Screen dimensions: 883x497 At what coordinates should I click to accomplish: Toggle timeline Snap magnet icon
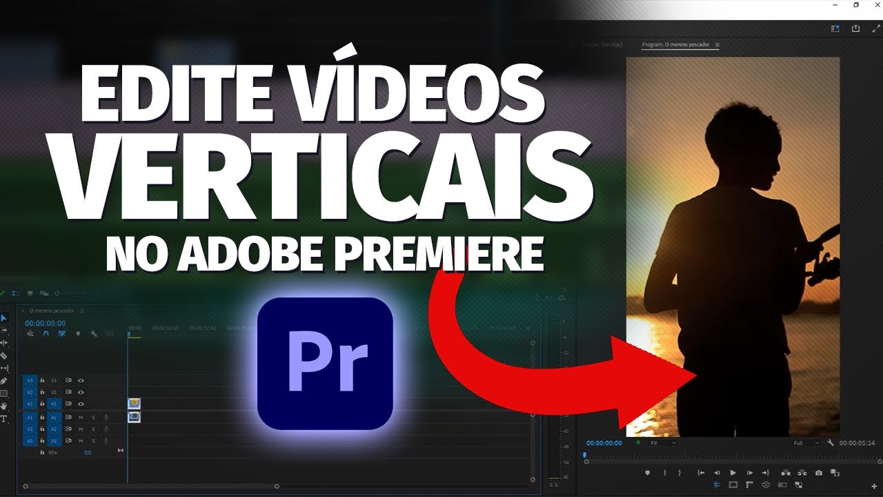tap(46, 333)
